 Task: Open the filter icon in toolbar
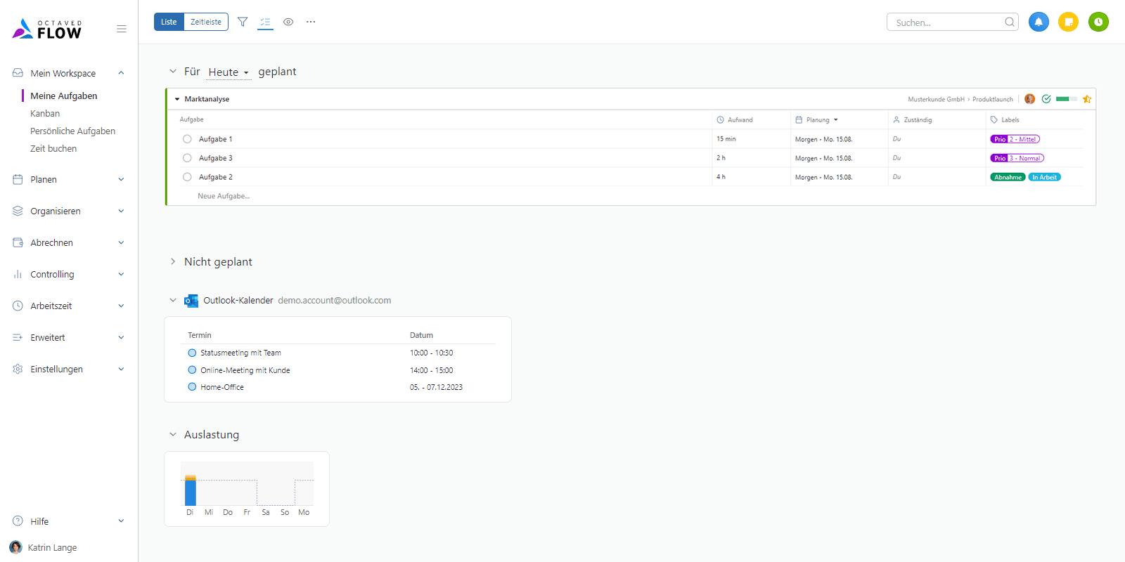243,22
